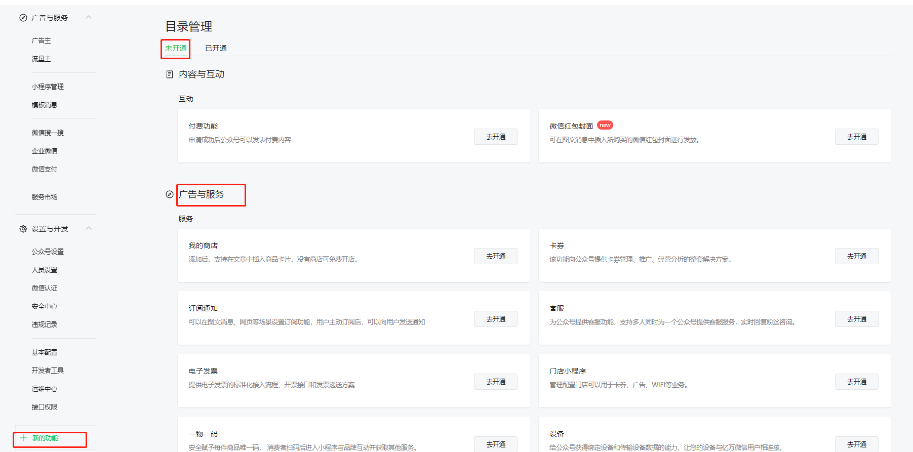Click the 一物一码 card title

(x=203, y=434)
